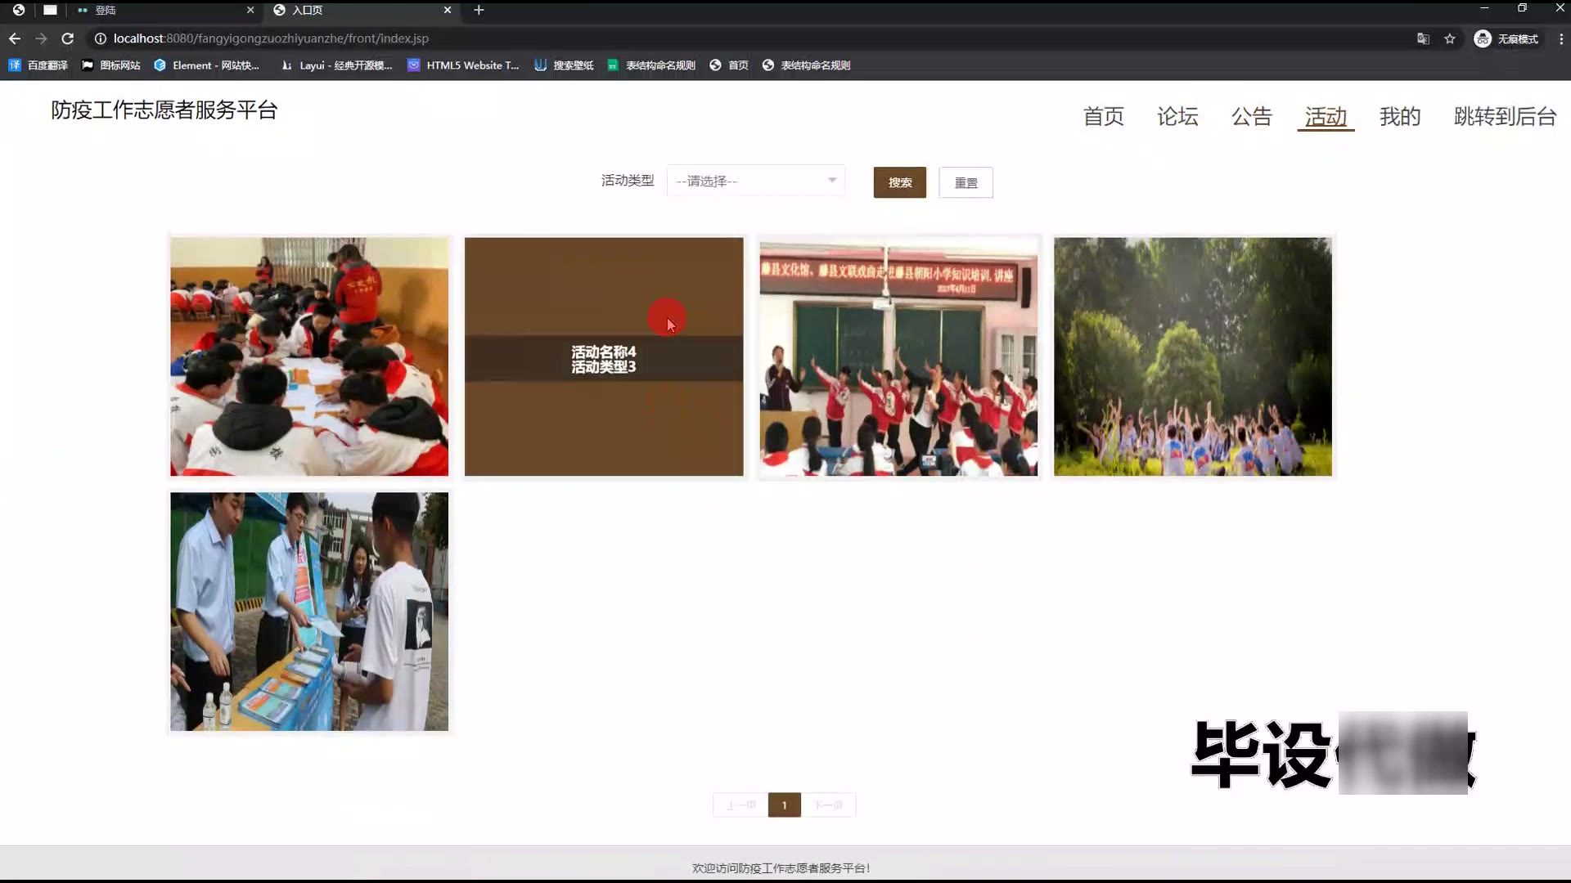Click the forest outdoor activity thumbnail

pos(1192,357)
